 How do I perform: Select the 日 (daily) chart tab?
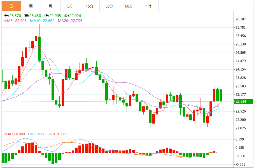11,6
